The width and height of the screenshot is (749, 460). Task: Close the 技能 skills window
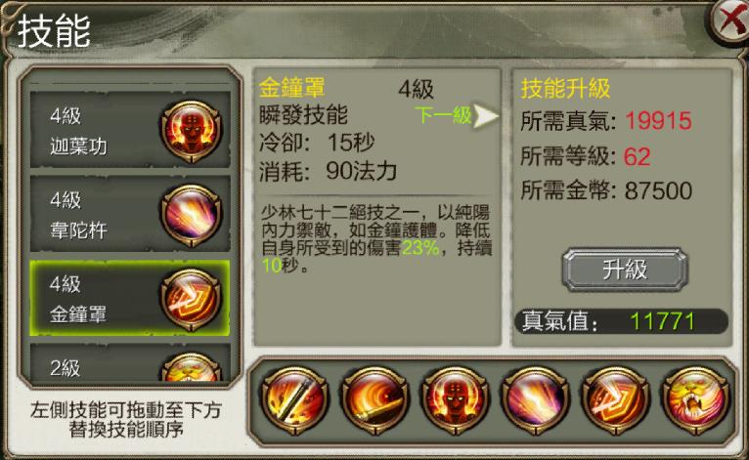click(x=729, y=22)
